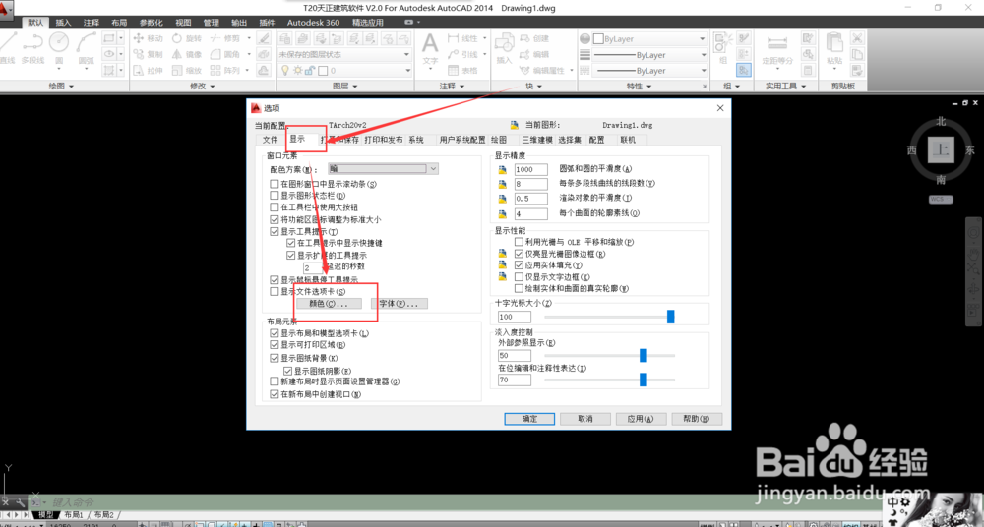Select the Line (直线) draw tool
Screen dimensions: 984x527
[x=8, y=47]
